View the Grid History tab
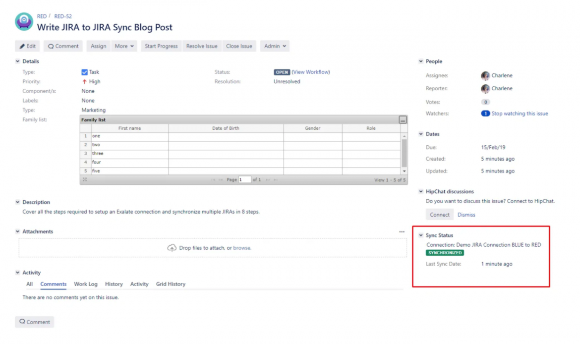Viewport: 580px width, 344px height. [x=171, y=284]
